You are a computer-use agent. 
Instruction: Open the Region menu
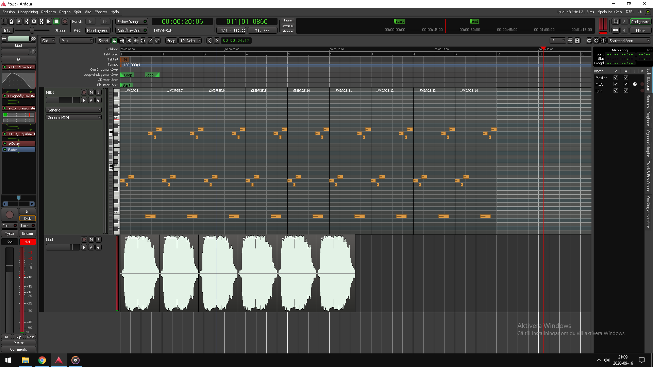(x=65, y=12)
